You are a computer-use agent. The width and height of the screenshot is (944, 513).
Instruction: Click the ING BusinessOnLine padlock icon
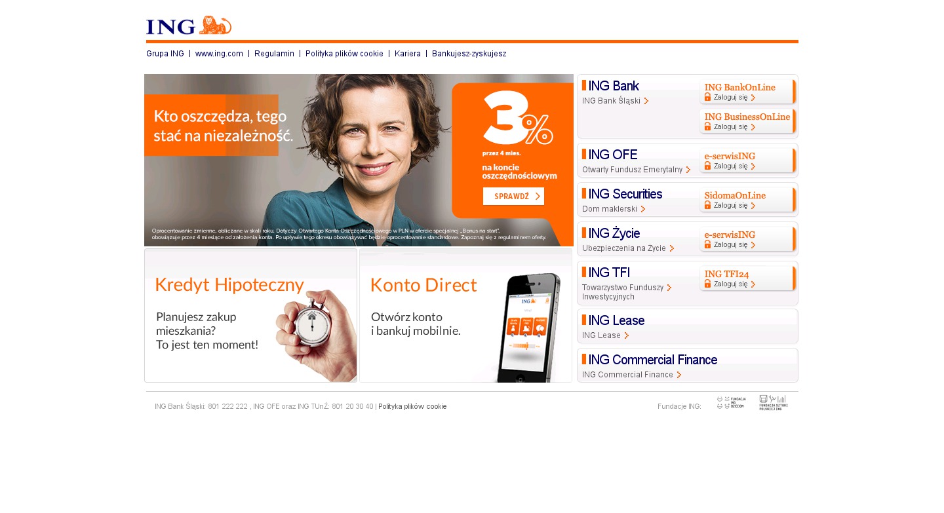pyautogui.click(x=707, y=126)
